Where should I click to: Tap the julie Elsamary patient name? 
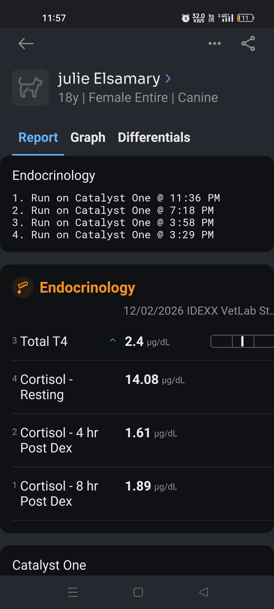coord(109,78)
